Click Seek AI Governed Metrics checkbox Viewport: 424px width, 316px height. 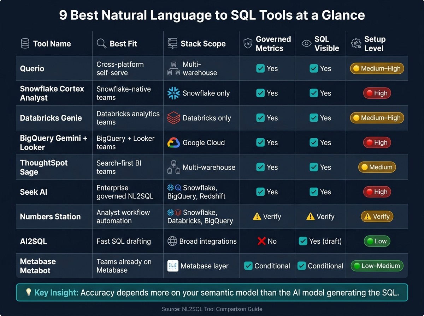coord(260,192)
